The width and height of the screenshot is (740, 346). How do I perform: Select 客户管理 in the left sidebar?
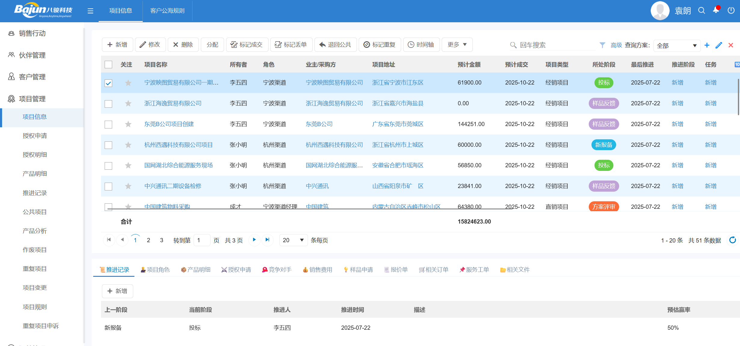tap(32, 77)
